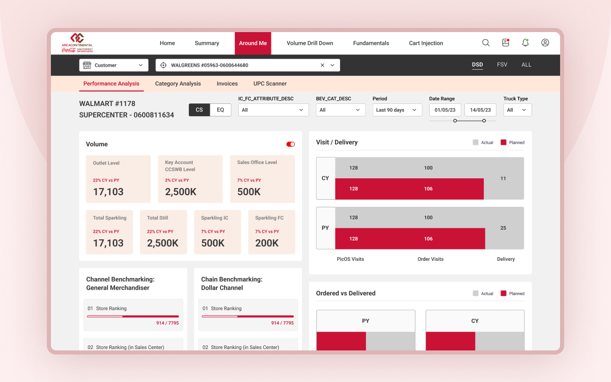Go to Volume Drill Down menu
The width and height of the screenshot is (611, 382).
coord(310,43)
